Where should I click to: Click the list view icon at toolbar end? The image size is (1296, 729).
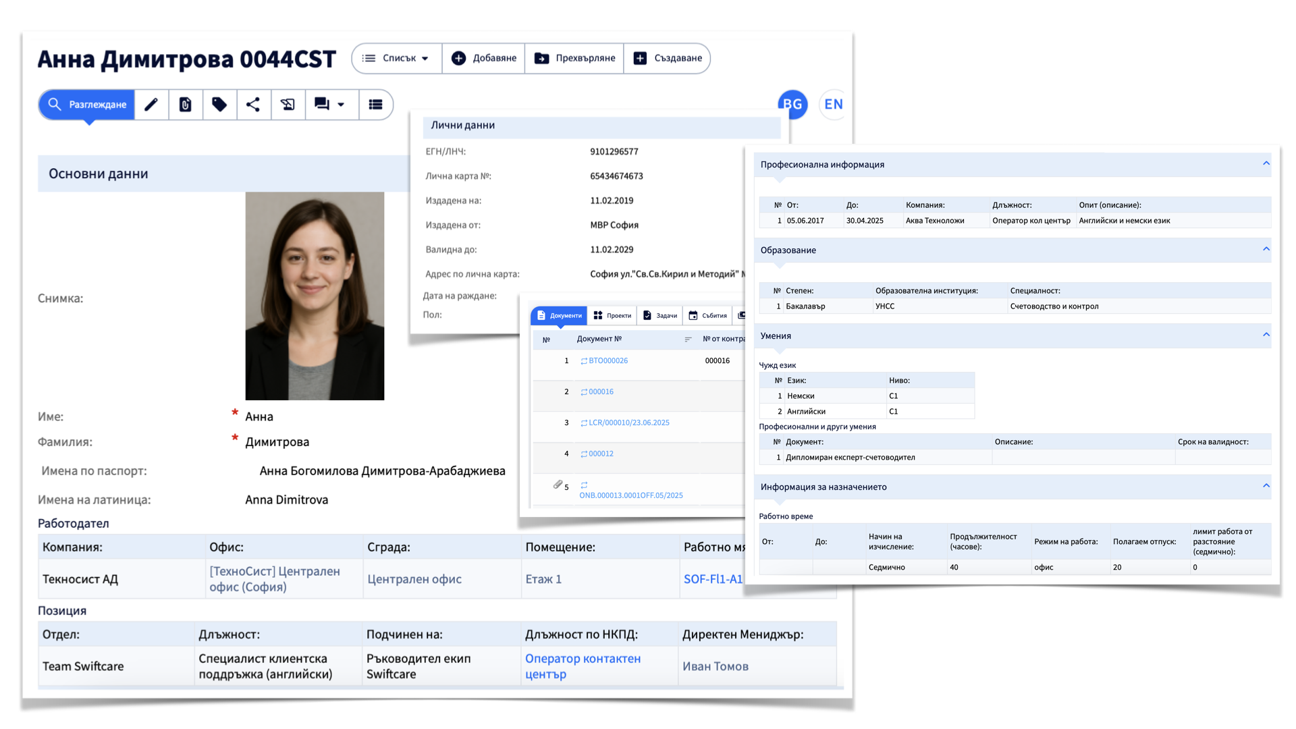375,105
